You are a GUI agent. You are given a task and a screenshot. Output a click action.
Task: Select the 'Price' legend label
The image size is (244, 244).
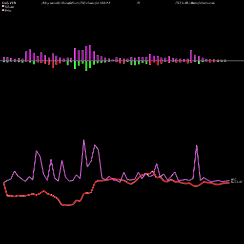tap(8, 11)
